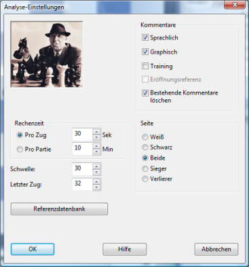This screenshot has height=267, width=249.
Task: Increase the Letzter Zug value
Action: pyautogui.click(x=96, y=181)
